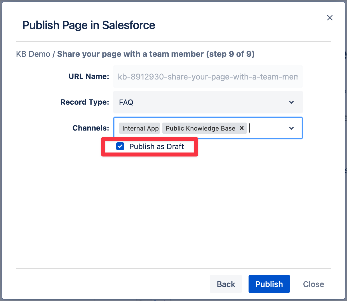Focus the Channels text cursor area
347x301 pixels.
(267, 128)
